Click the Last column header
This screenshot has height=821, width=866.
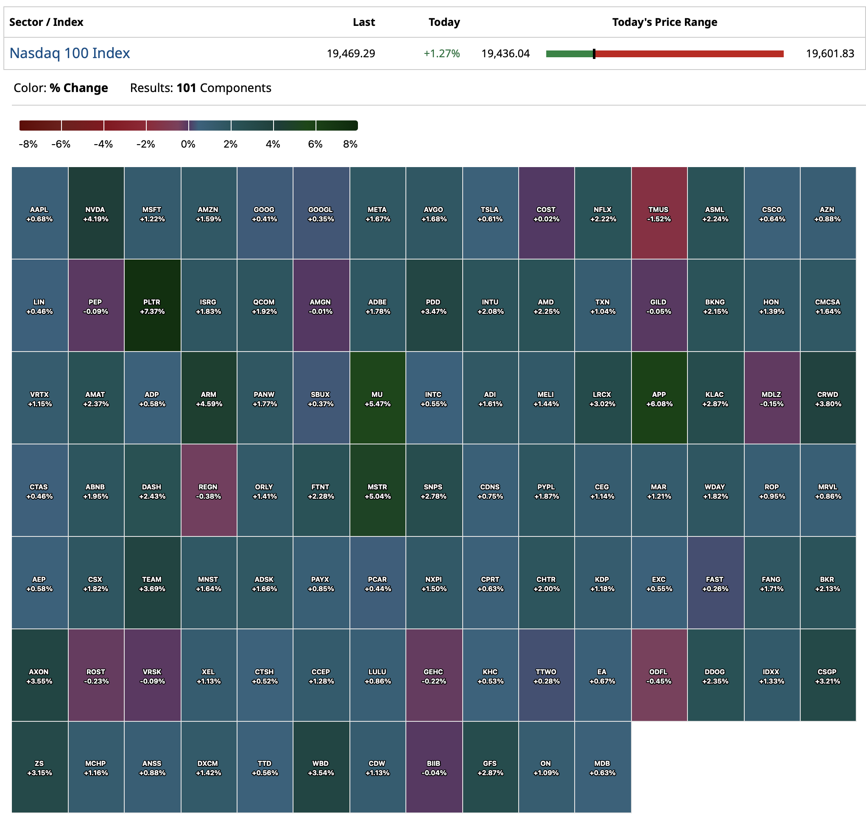tap(363, 22)
